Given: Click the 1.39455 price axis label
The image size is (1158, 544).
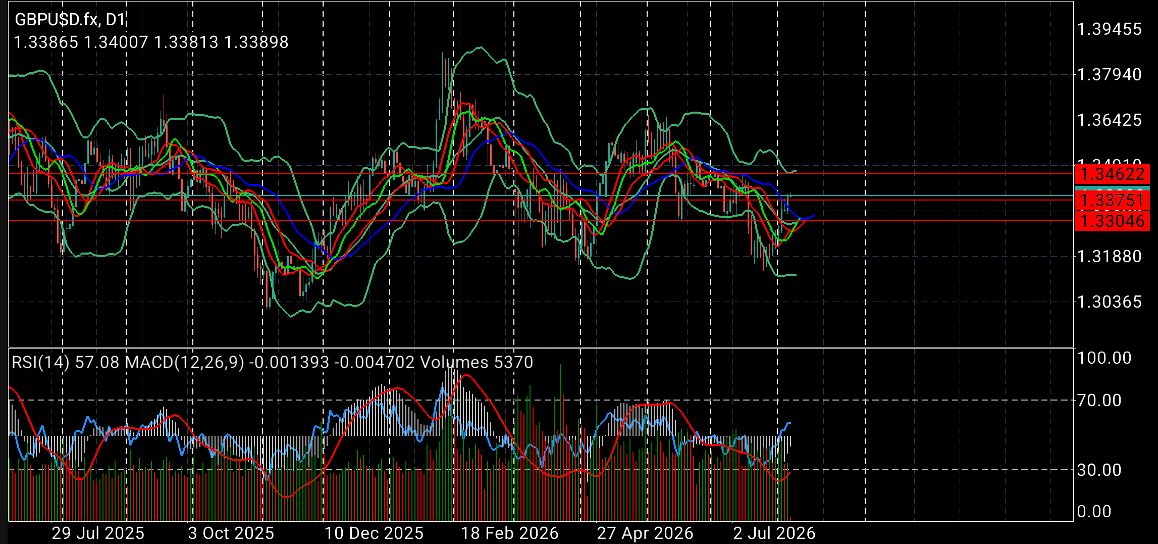Looking at the screenshot, I should (1110, 29).
